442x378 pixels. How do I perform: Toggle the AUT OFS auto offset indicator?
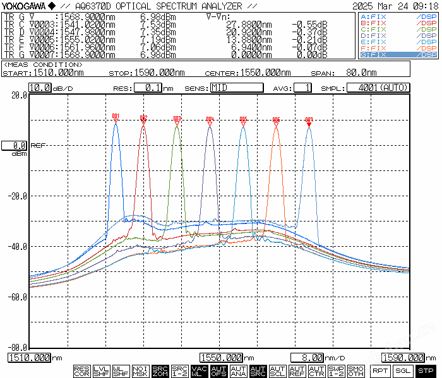(x=218, y=371)
